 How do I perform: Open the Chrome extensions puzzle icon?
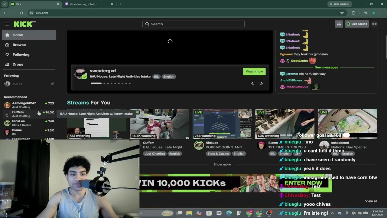[353, 13]
